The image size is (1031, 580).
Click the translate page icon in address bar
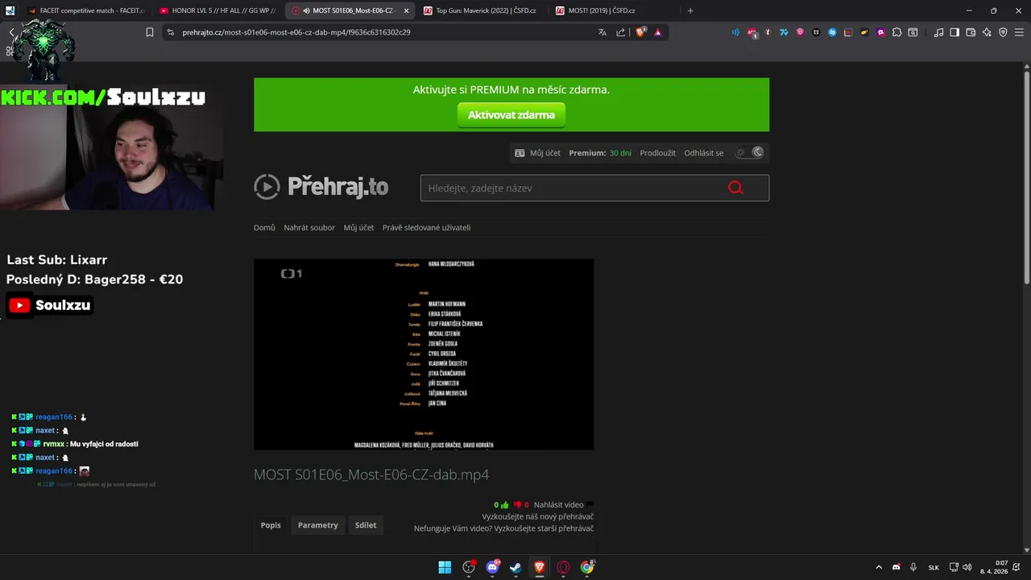602,32
